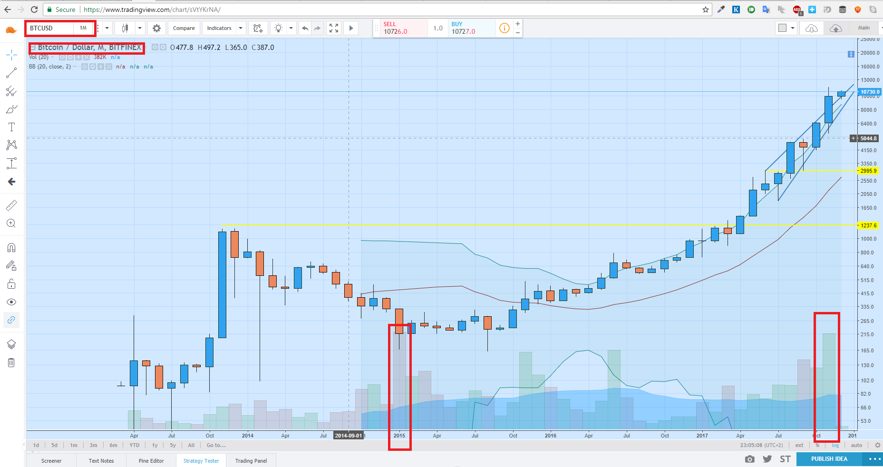Open the Pine Editor tab
883x467 pixels.
coord(151,461)
